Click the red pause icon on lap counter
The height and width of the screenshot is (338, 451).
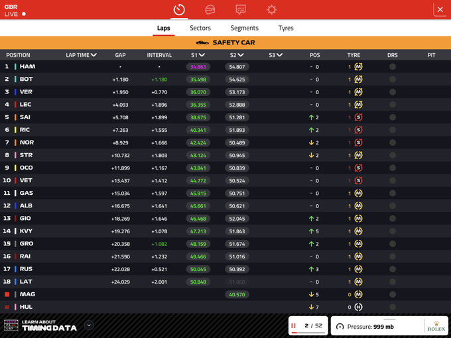(x=293, y=325)
